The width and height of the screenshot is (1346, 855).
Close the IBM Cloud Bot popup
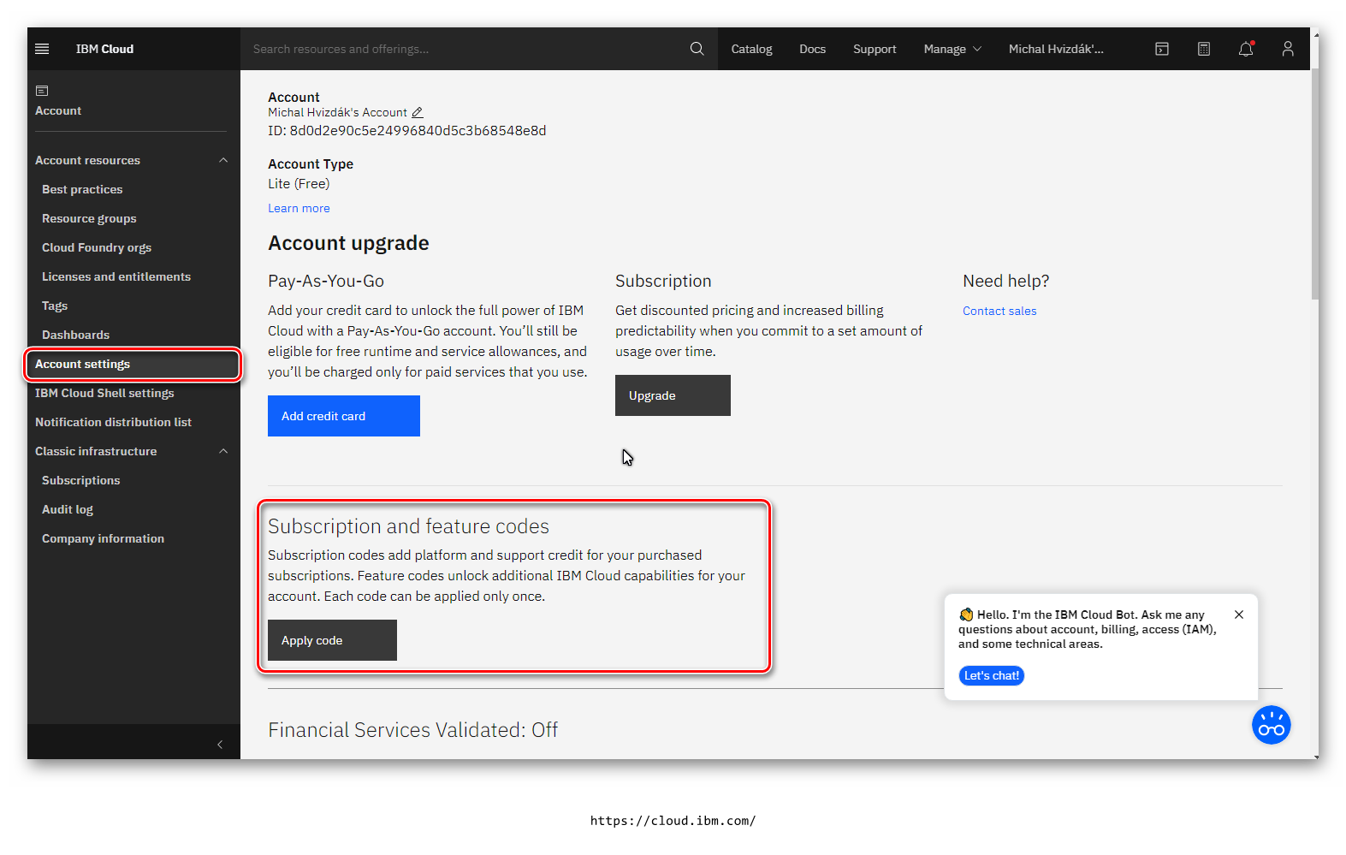coord(1238,615)
